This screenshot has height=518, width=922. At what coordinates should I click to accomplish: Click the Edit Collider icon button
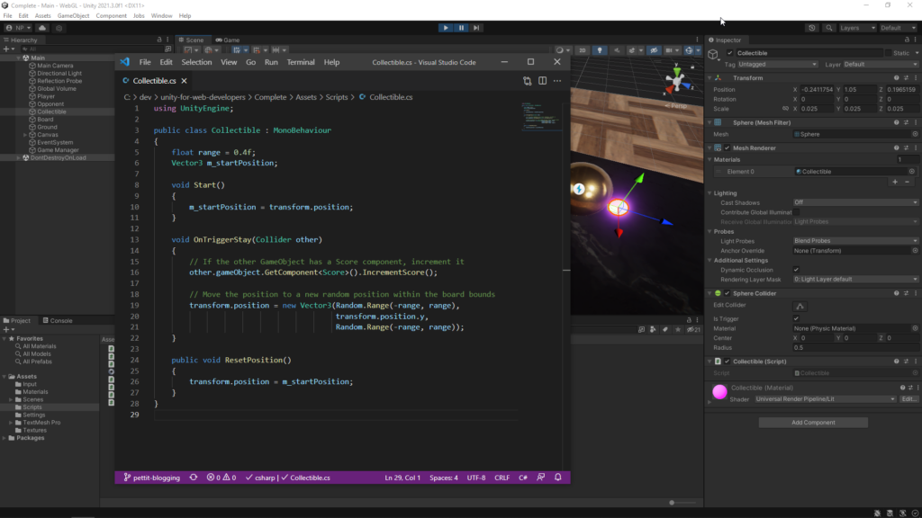pyautogui.click(x=798, y=308)
